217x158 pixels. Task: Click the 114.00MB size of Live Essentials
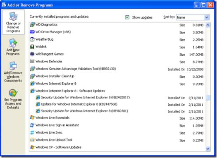(196, 118)
